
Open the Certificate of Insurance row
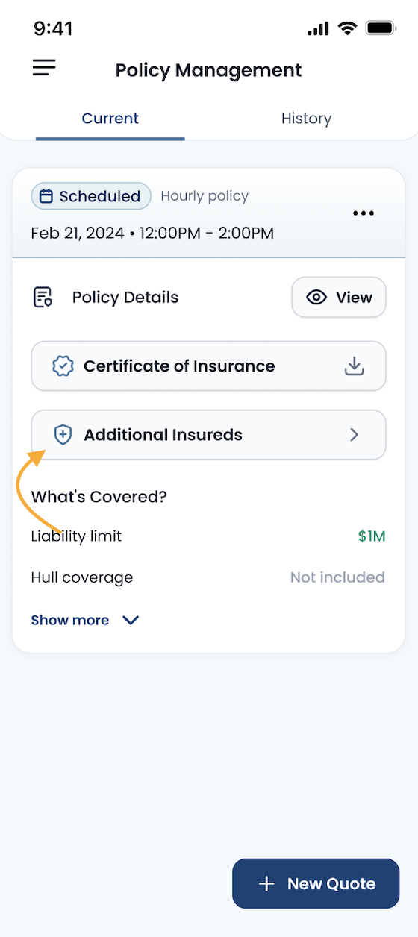pyautogui.click(x=208, y=366)
